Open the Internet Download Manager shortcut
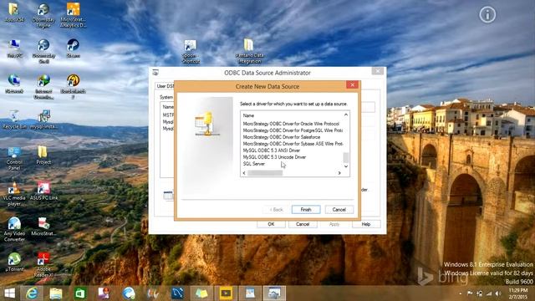Screen dimensions: 535x301 43,87
